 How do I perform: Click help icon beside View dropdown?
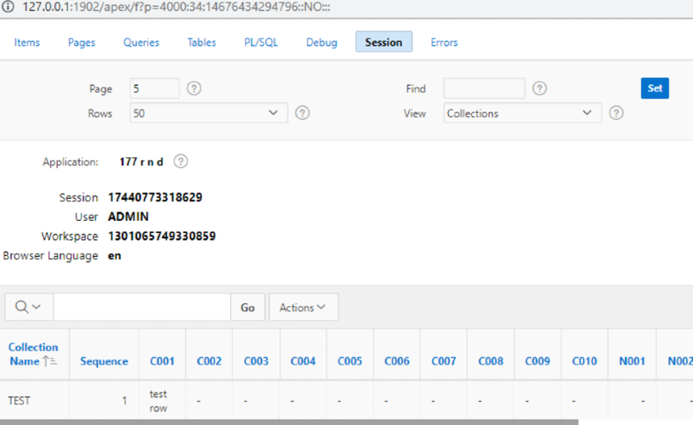616,113
